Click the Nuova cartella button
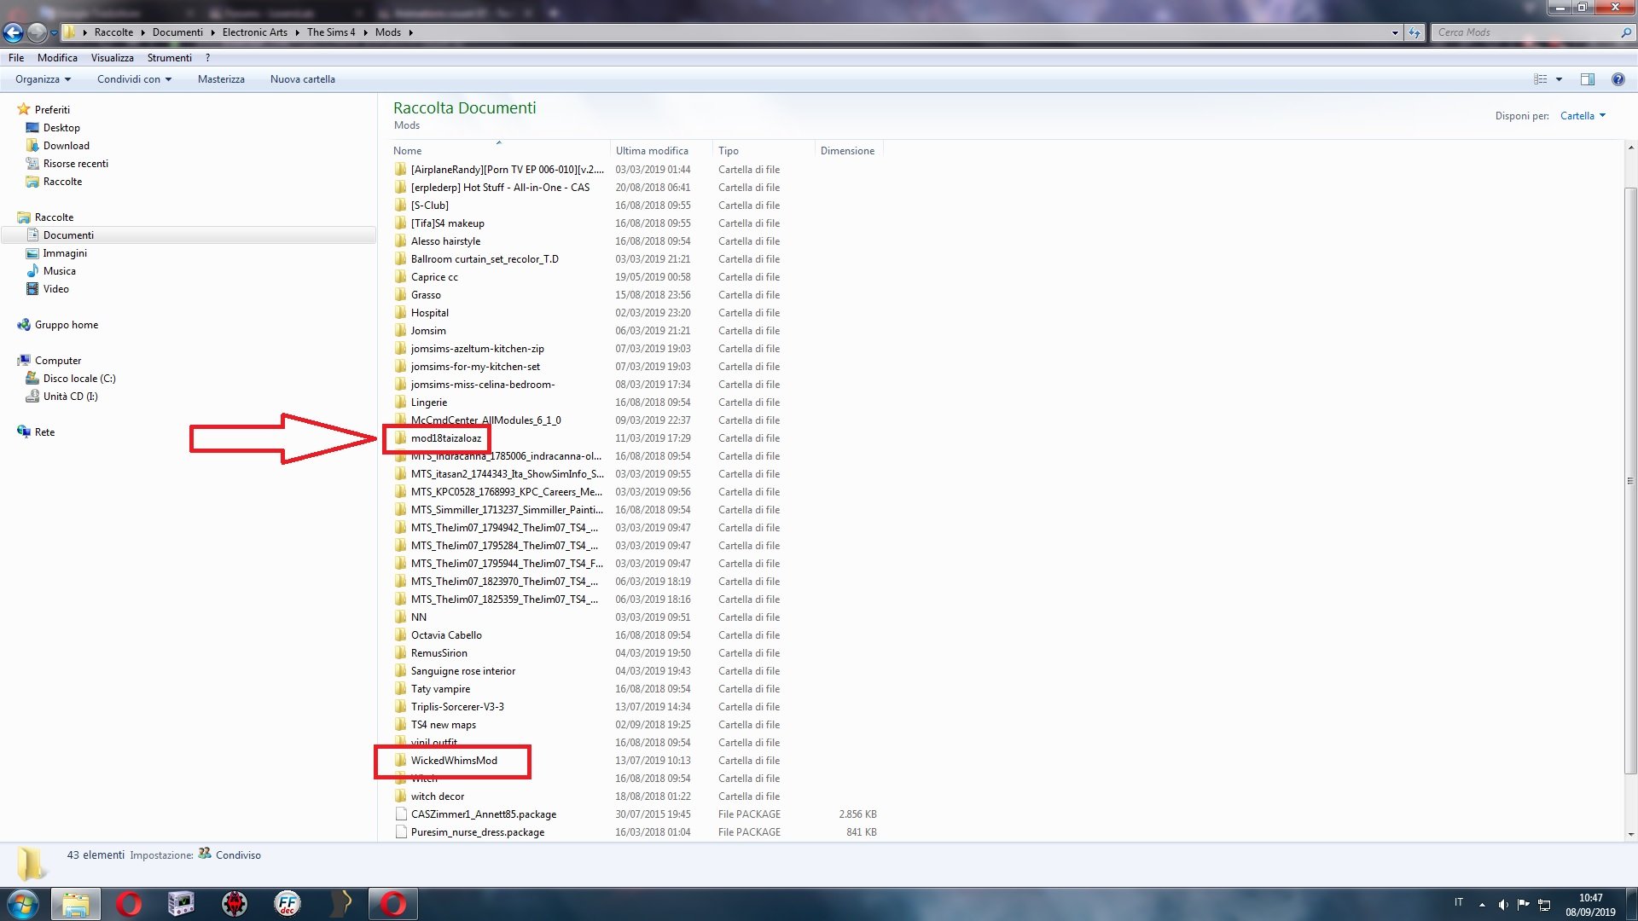The width and height of the screenshot is (1638, 921). 303,79
